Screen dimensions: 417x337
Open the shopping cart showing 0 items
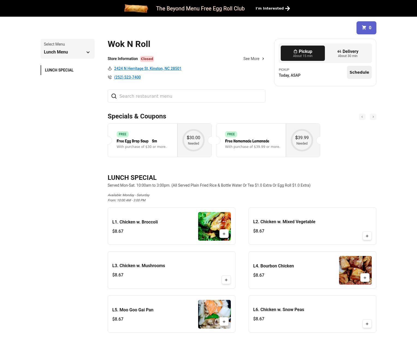366,28
